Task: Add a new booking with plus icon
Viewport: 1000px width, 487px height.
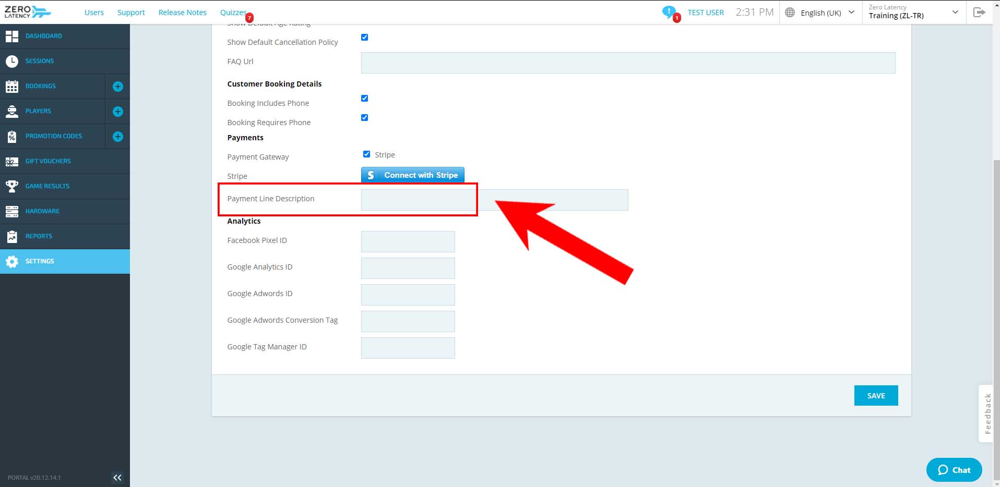Action: pyautogui.click(x=118, y=87)
